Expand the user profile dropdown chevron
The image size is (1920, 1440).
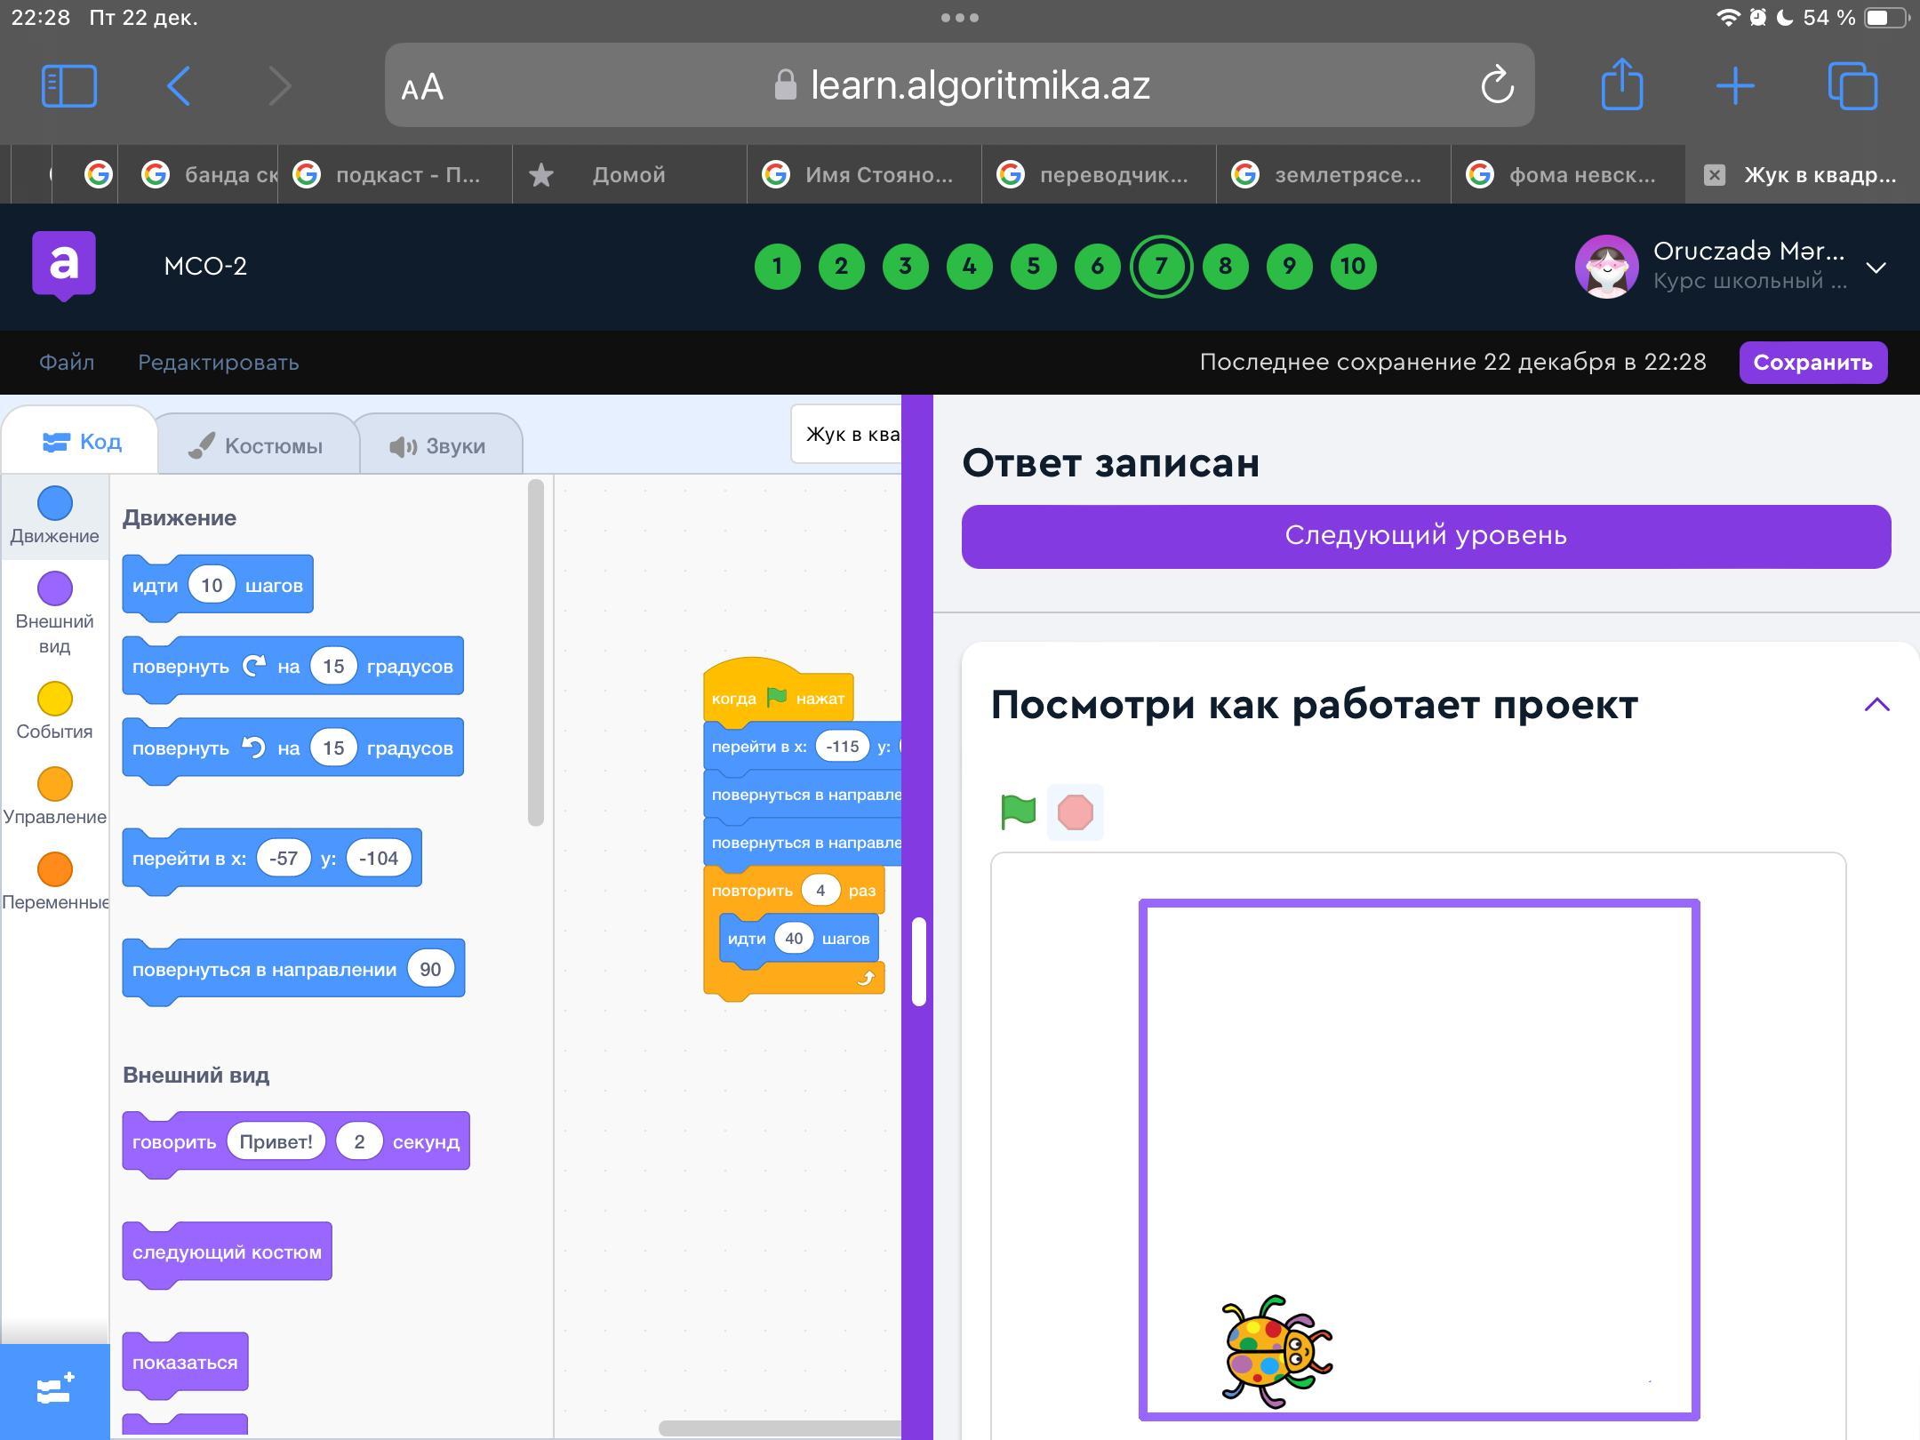(x=1876, y=268)
